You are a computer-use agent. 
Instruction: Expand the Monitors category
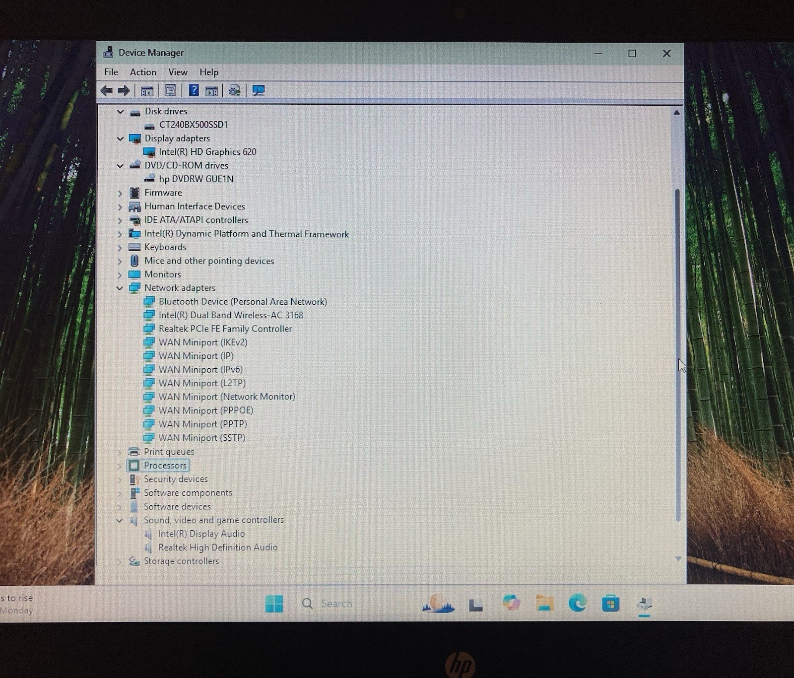pyautogui.click(x=120, y=274)
